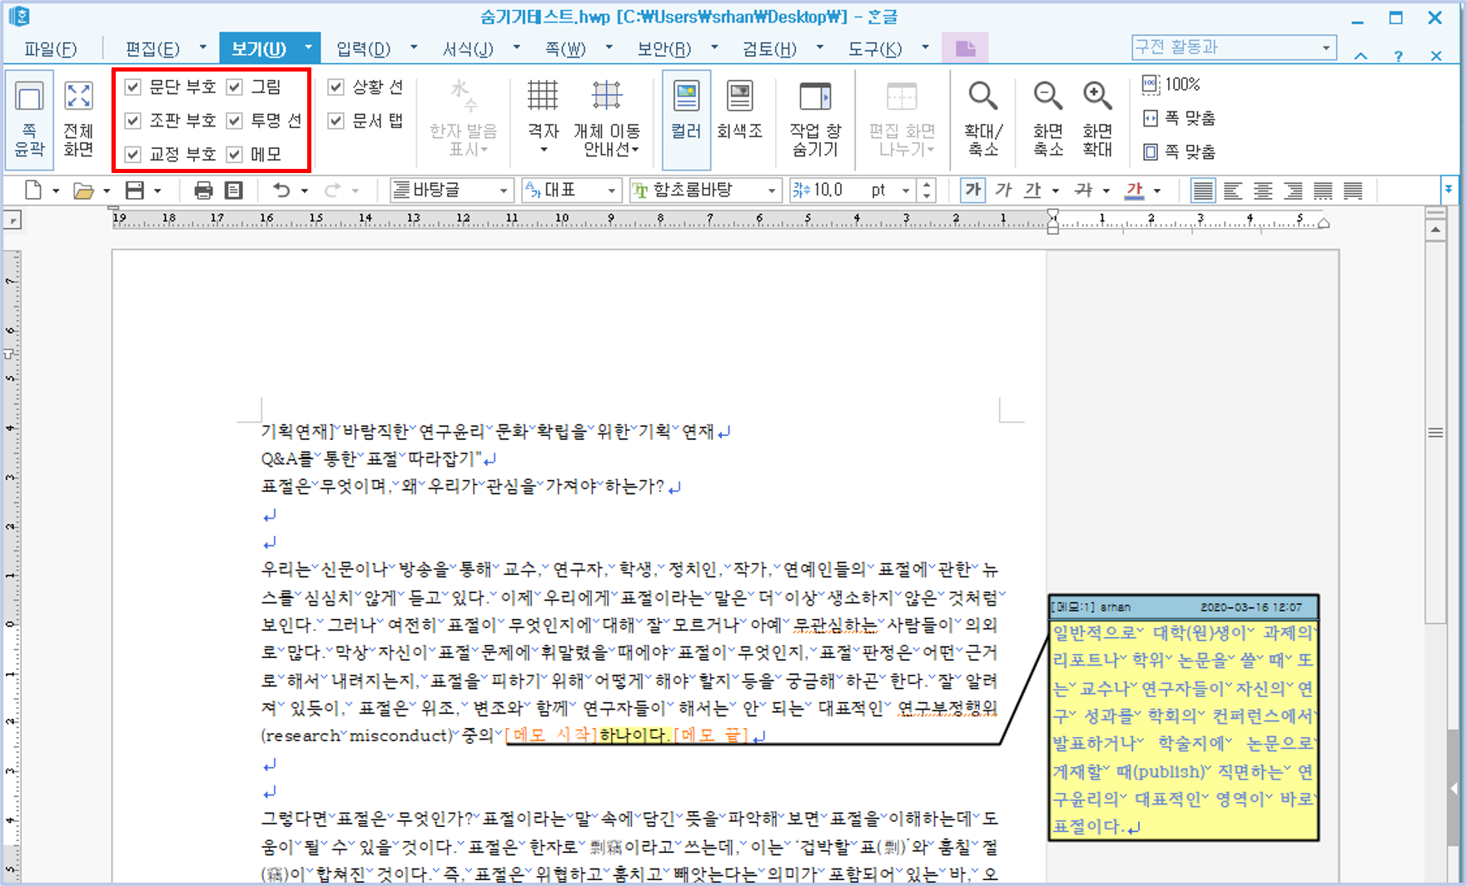Toggle 문서 탭 checkbox
1467x886 pixels.
coord(336,121)
